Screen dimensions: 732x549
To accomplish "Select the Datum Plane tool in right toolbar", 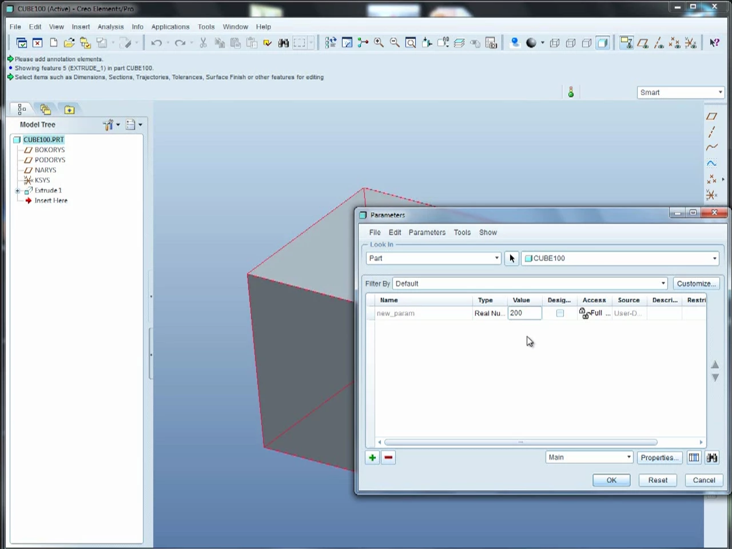I will point(711,116).
